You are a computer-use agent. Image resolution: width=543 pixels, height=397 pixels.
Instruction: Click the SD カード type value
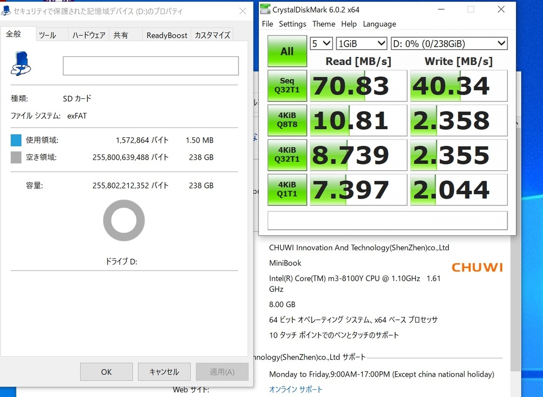(77, 98)
